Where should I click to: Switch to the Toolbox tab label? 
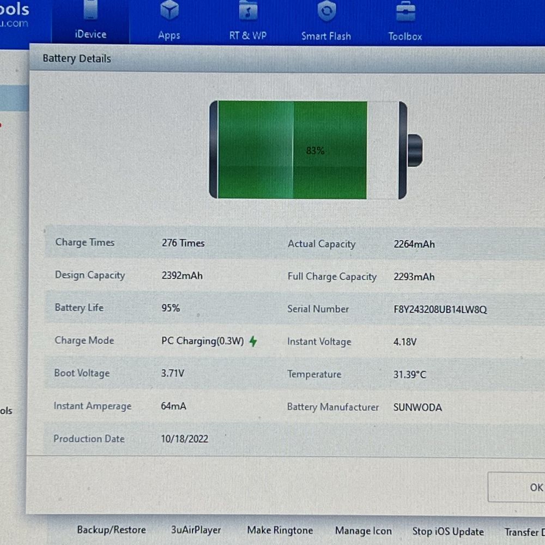coord(405,37)
